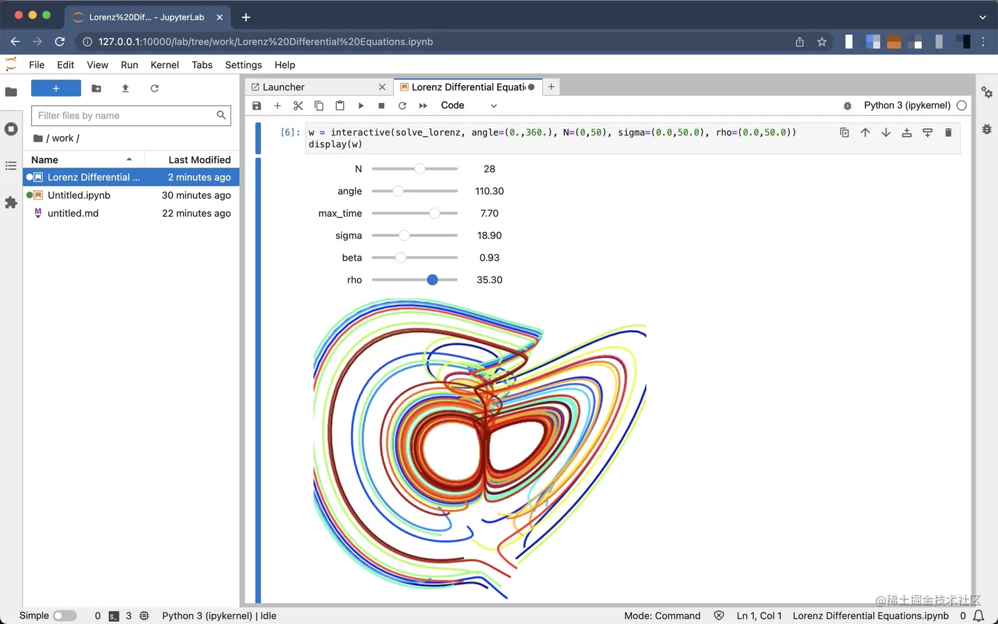The height and width of the screenshot is (624, 998).
Task: Click the work folder breadcrumb
Action: (x=63, y=138)
